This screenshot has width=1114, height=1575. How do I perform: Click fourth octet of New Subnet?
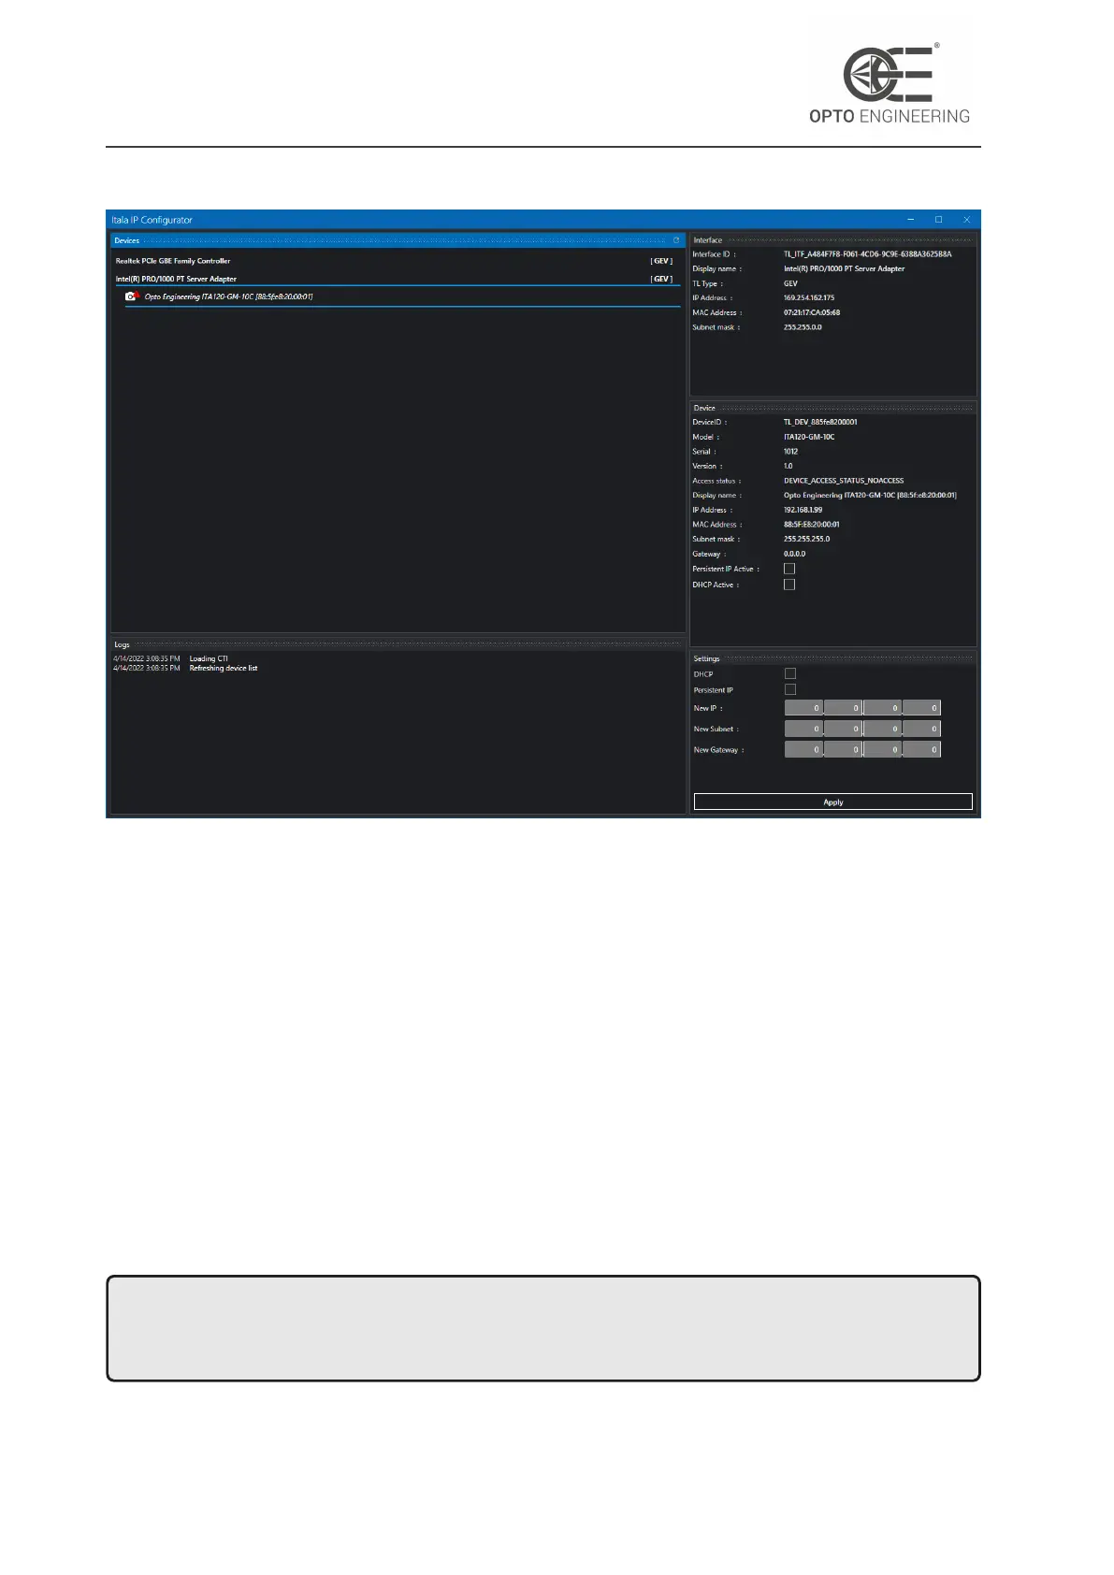pos(921,729)
